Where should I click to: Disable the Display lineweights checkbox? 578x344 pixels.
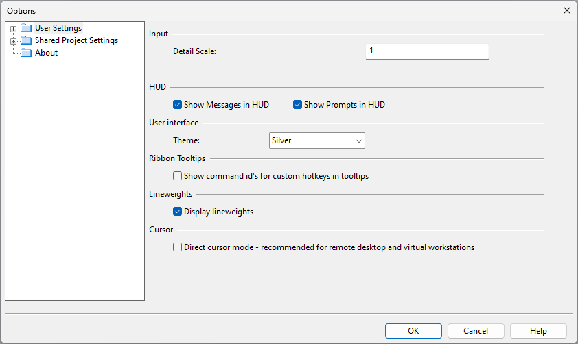coord(177,212)
